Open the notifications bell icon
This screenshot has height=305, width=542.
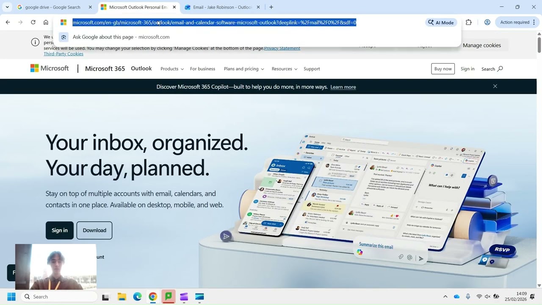point(533,297)
